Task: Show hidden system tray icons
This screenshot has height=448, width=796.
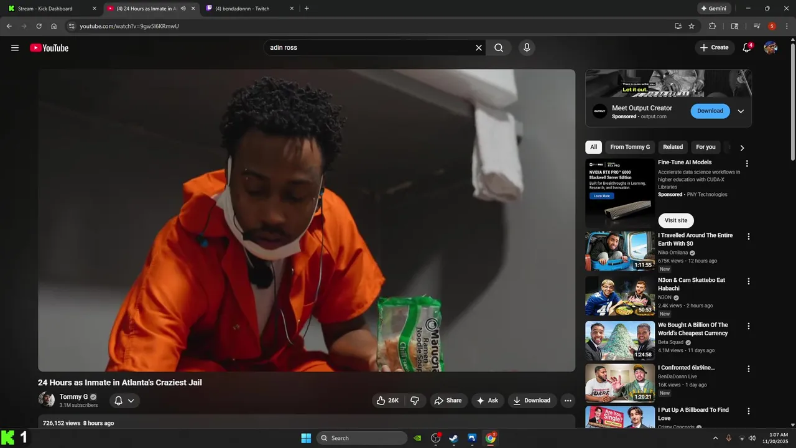Action: 715,438
